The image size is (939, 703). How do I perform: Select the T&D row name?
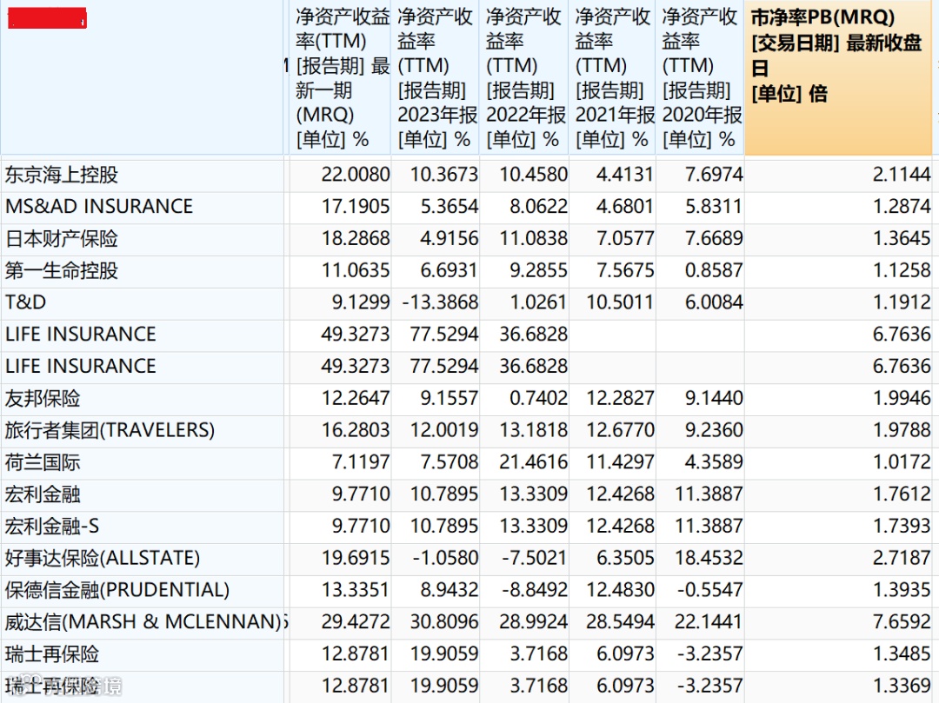26,302
